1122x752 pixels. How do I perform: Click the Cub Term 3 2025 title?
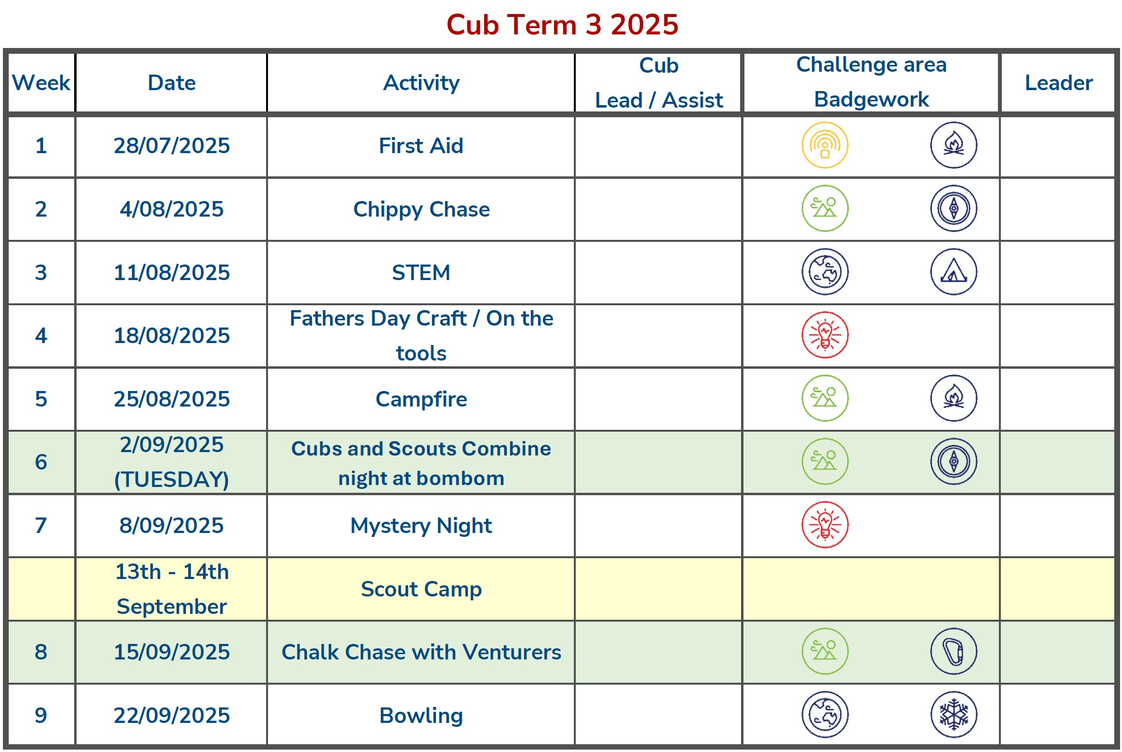[x=562, y=25]
